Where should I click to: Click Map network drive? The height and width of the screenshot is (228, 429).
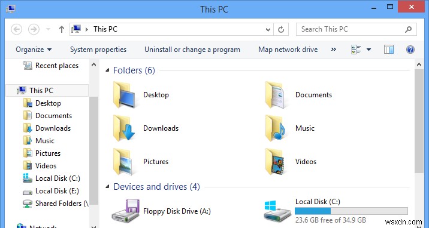[x=288, y=50]
